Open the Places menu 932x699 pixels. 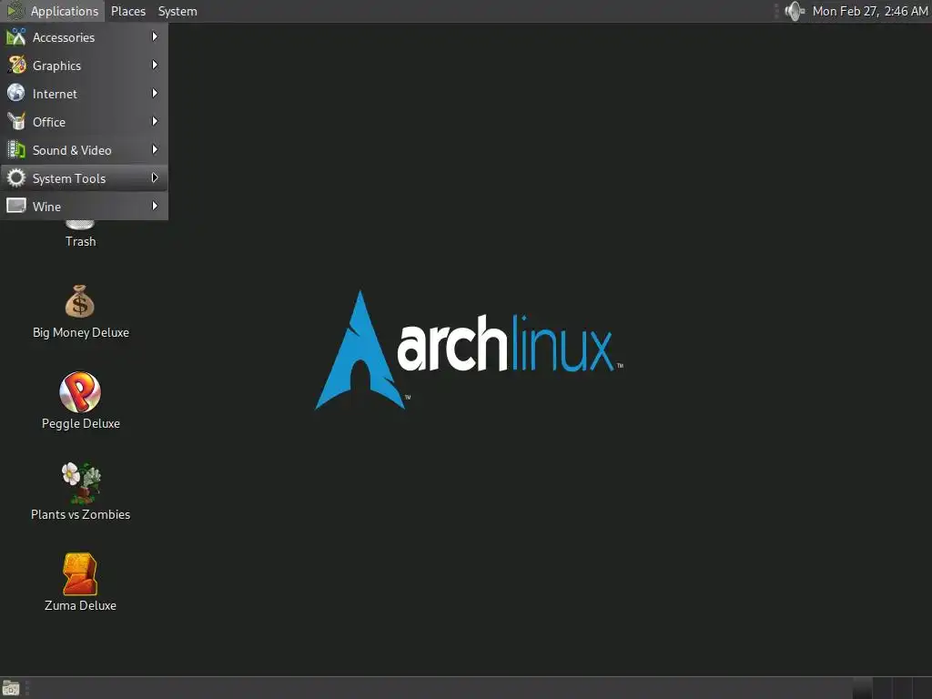click(x=128, y=11)
